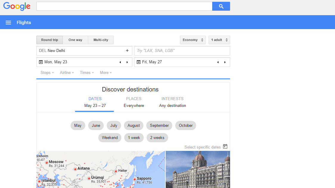Toggle the July month chip
335x188 pixels.
114,125
